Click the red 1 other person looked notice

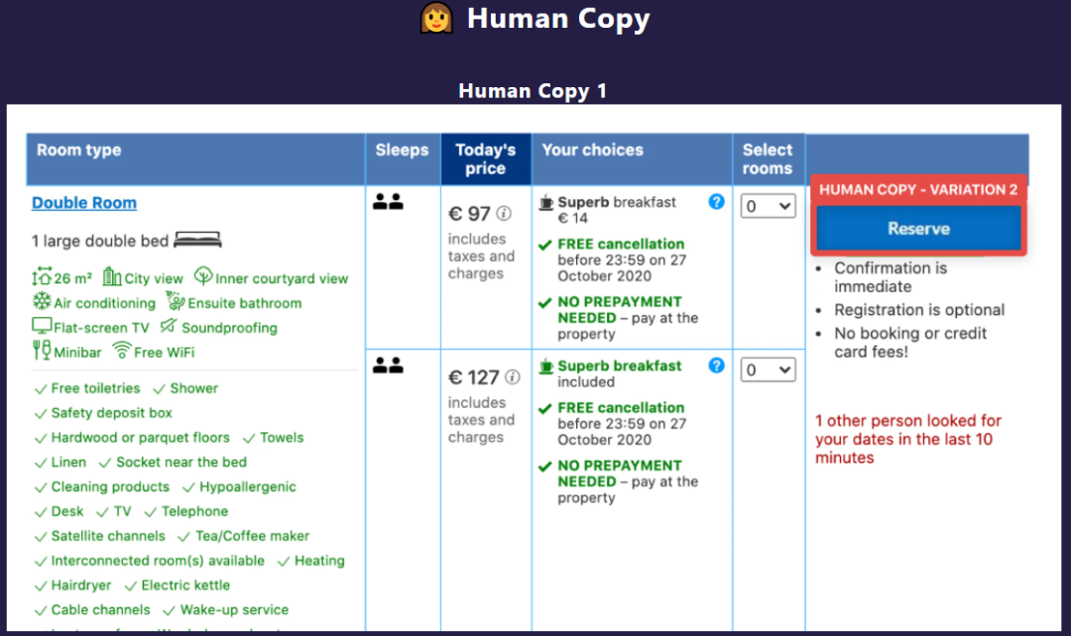coord(907,439)
